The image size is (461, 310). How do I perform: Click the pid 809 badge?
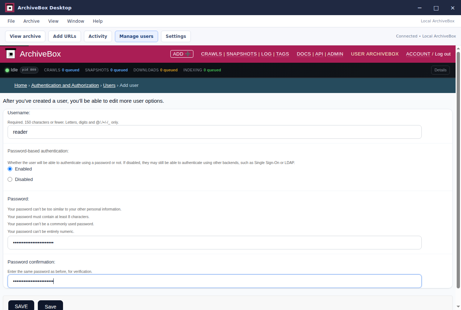click(x=29, y=70)
